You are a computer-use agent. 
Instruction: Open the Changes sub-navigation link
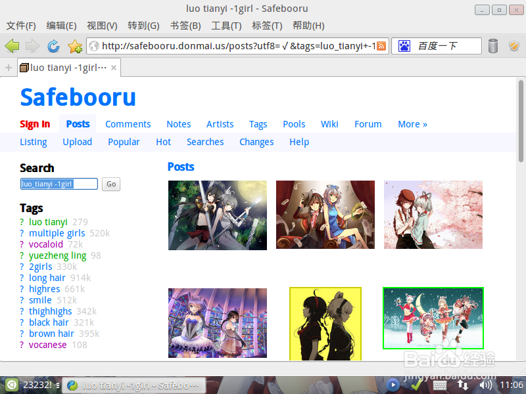256,142
